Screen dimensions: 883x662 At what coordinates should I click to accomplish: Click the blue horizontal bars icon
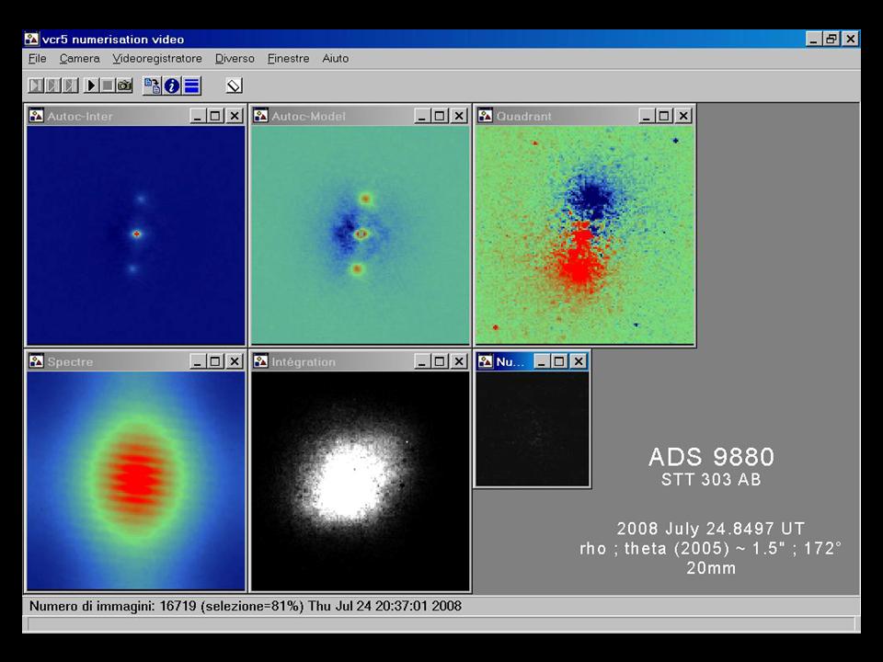[x=191, y=86]
